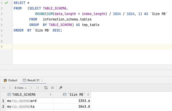Close the Result 21 tab
Screen dimensions: 172x111
42,80
